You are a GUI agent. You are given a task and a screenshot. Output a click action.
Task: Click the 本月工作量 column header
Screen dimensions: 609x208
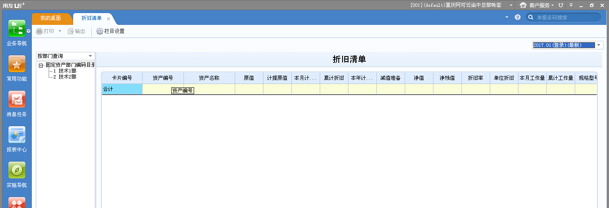pos(532,78)
